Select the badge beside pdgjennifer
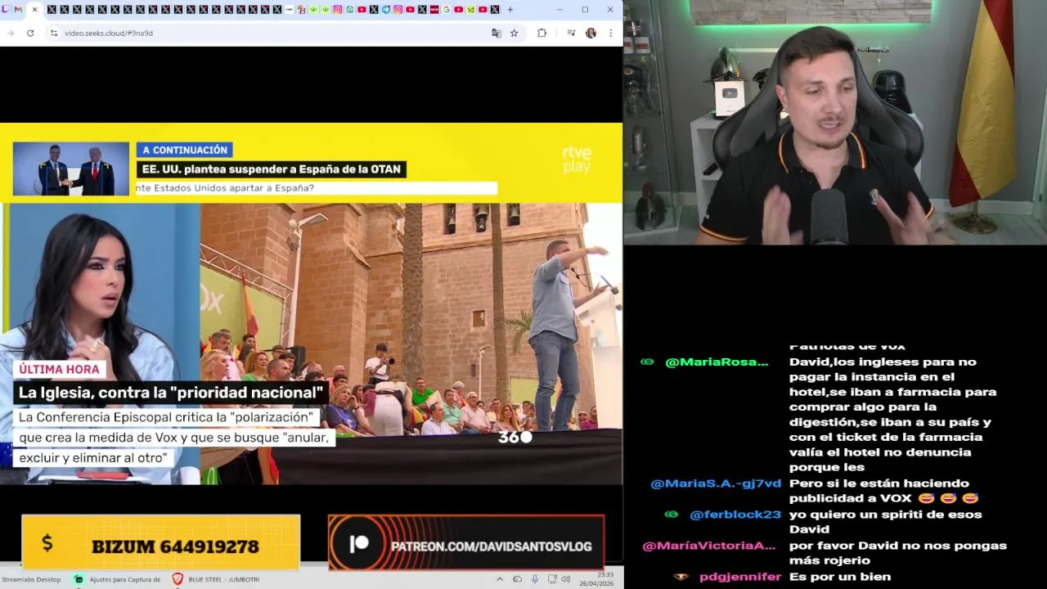The image size is (1047, 589). (x=681, y=577)
